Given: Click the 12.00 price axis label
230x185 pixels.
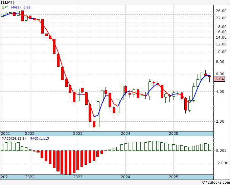Looking at the screenshot, I should (221, 44).
